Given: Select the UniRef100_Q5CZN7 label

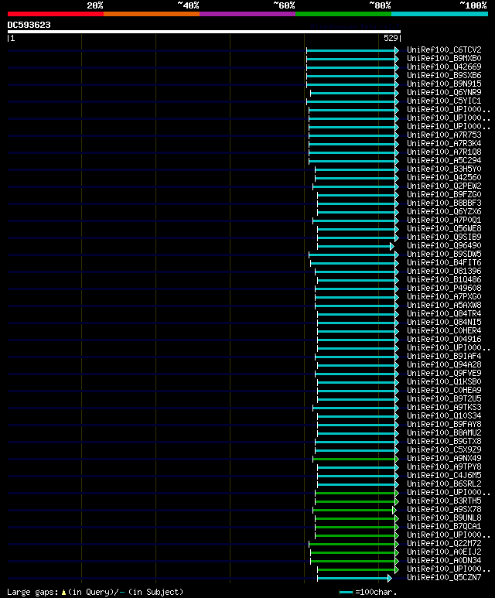Looking at the screenshot, I should pos(444,577).
